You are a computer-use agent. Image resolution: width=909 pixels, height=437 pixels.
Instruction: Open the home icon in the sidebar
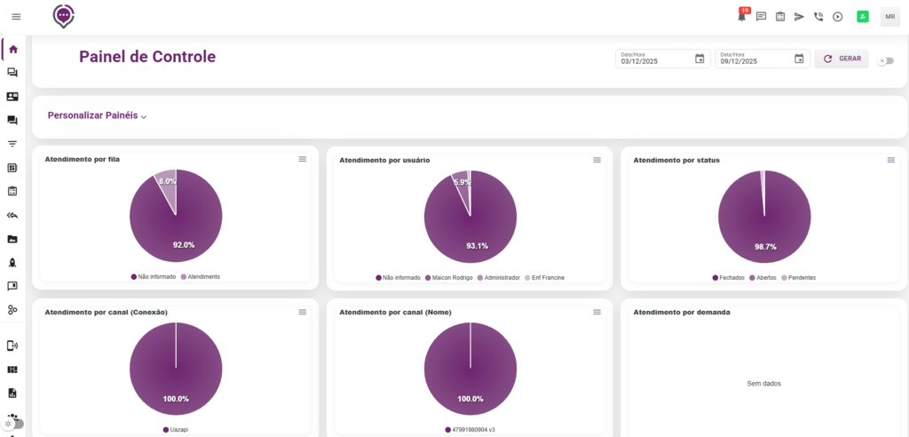click(13, 49)
